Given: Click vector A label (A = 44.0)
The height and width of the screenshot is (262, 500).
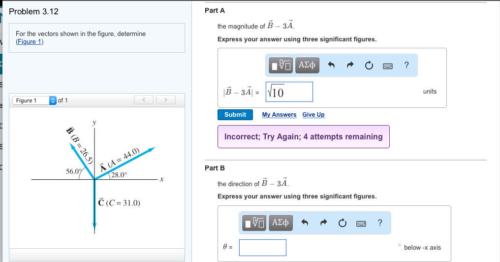Looking at the screenshot, I should tap(119, 160).
